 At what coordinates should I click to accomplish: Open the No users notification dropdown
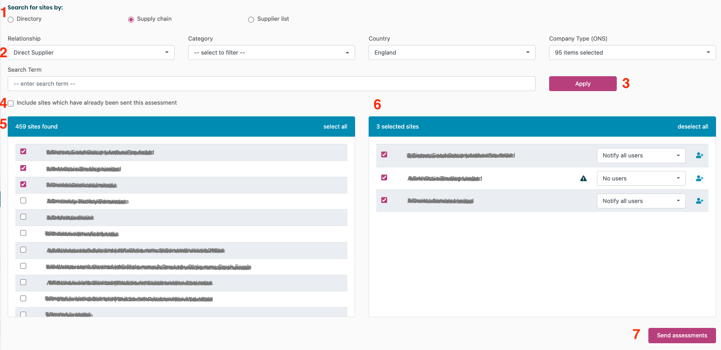pos(641,179)
